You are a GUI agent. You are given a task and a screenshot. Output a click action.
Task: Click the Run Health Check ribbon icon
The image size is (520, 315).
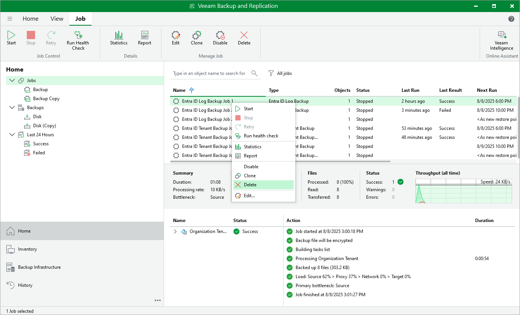[78, 36]
